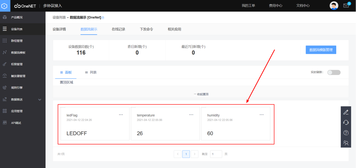Click the 群组管理 grid icon

(5, 41)
